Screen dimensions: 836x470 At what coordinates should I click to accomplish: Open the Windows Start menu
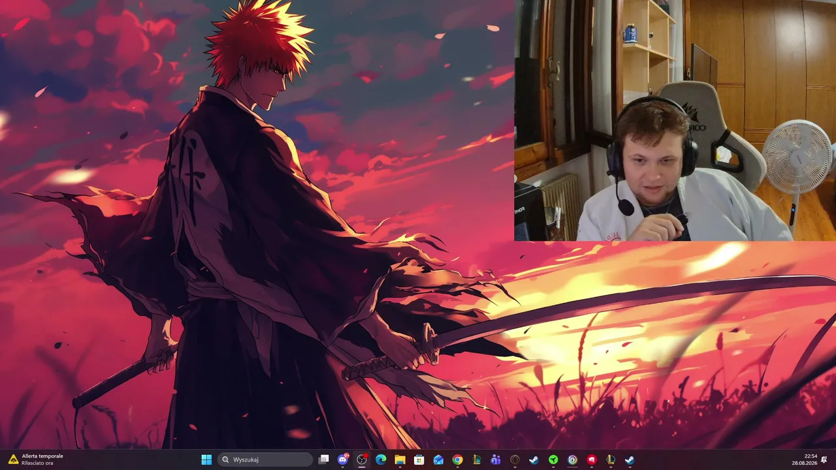(206, 460)
